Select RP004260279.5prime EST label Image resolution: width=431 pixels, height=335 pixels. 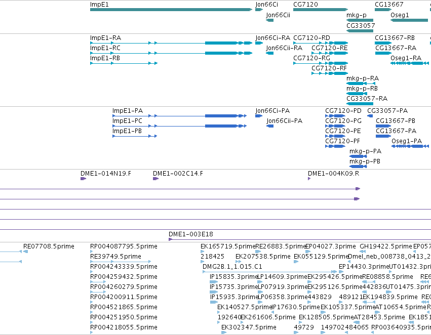tap(124, 287)
